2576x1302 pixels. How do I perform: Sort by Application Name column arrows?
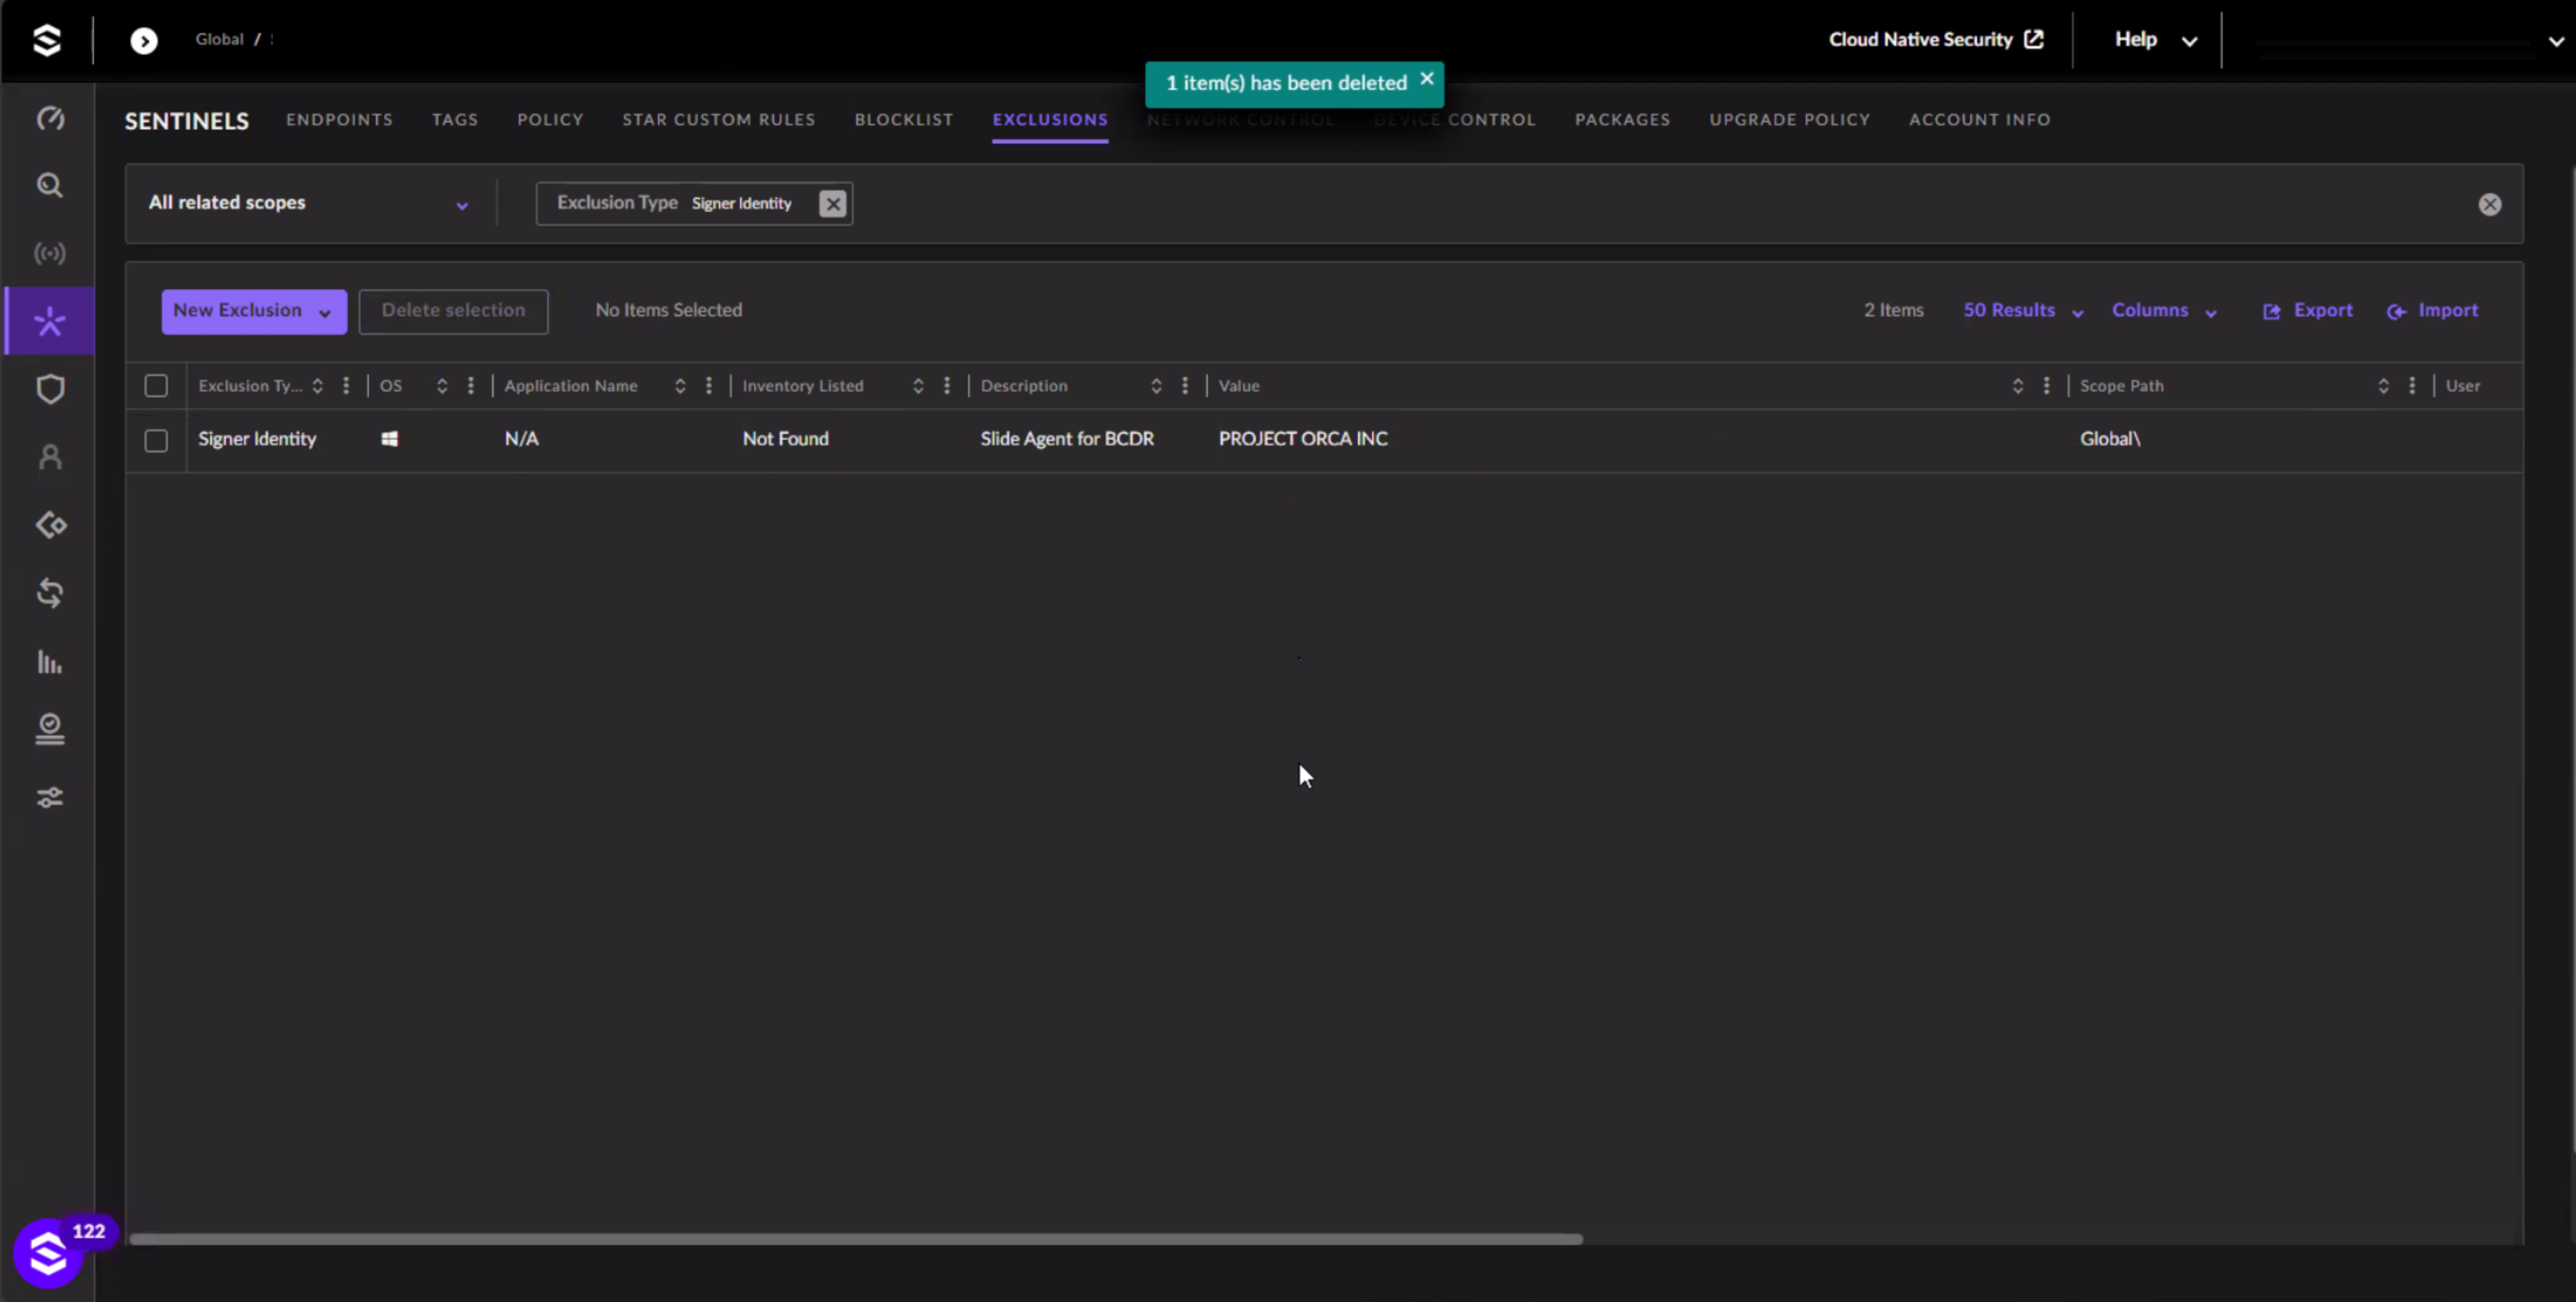tap(679, 386)
